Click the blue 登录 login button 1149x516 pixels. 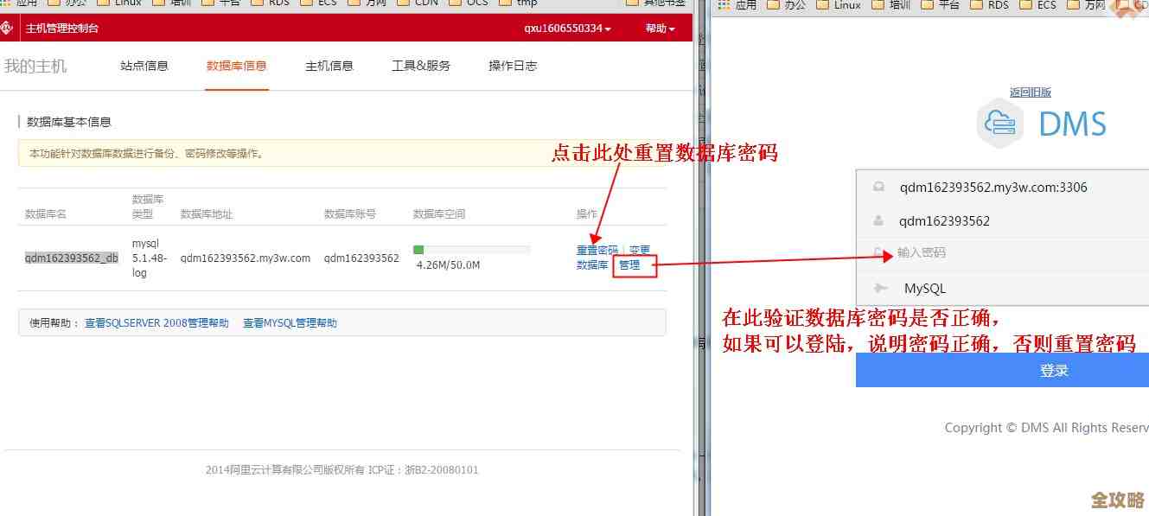(x=1054, y=370)
